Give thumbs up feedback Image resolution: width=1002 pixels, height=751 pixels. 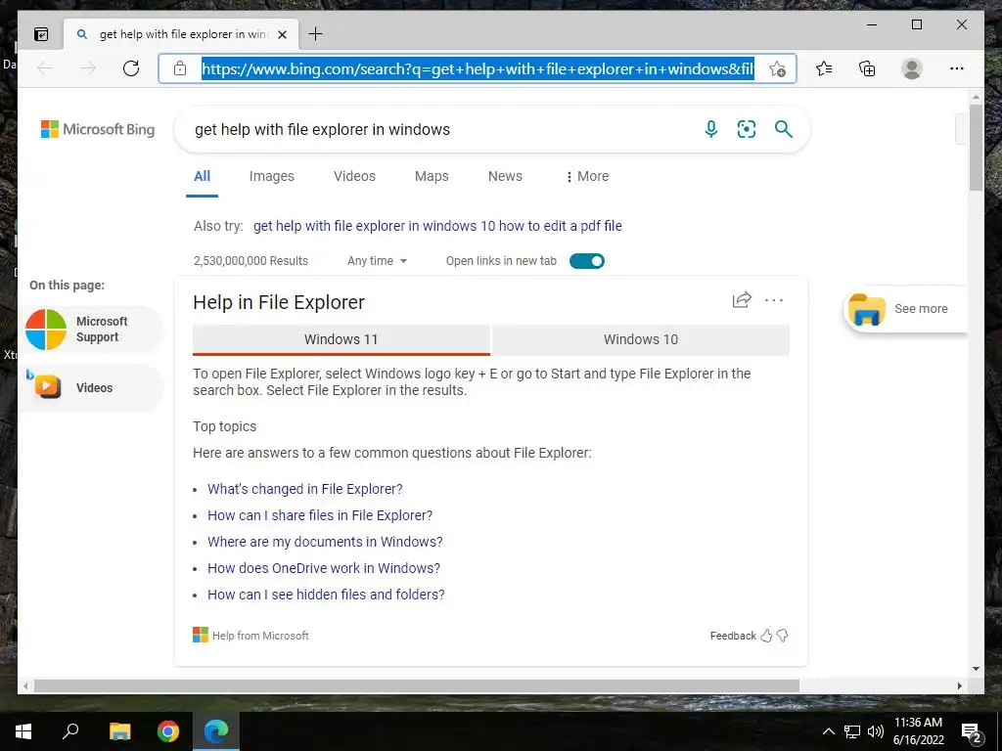click(766, 636)
